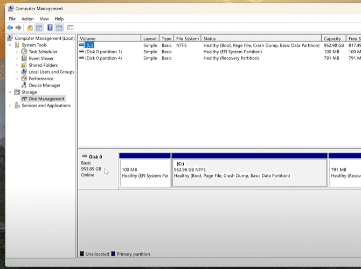Toggle the Show/Hide Console Tree icon

tap(39, 27)
